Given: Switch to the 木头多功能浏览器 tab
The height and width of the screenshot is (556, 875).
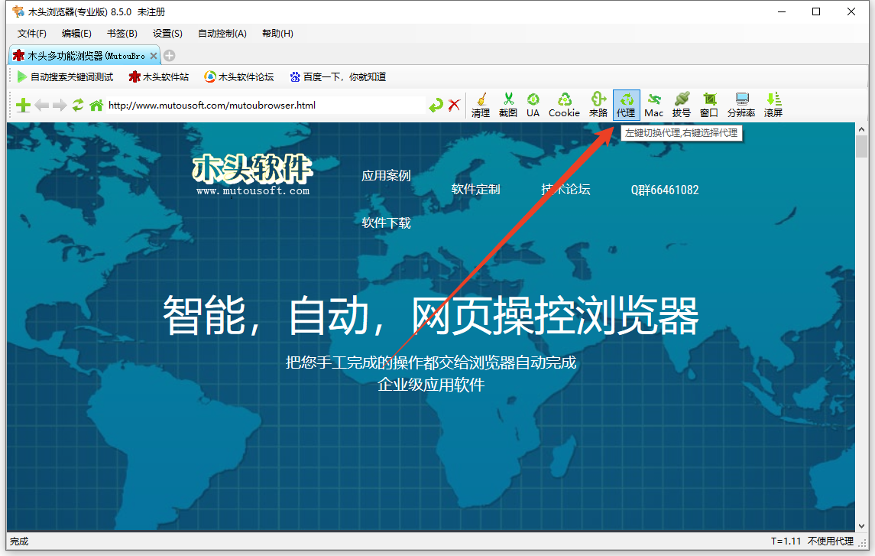Looking at the screenshot, I should click(x=80, y=55).
